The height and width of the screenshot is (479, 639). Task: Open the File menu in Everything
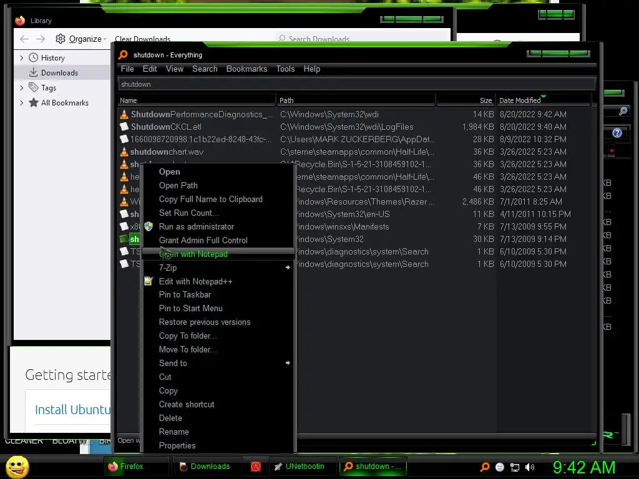pyautogui.click(x=127, y=69)
